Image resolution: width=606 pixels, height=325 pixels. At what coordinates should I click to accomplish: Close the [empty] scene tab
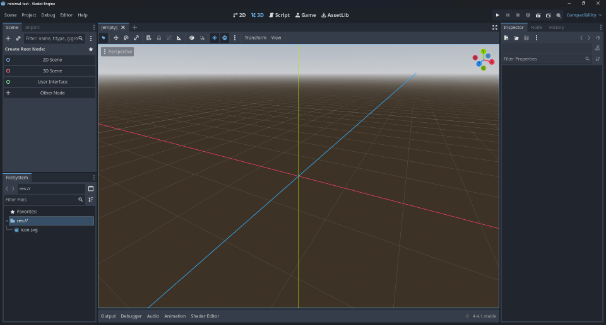click(x=123, y=27)
